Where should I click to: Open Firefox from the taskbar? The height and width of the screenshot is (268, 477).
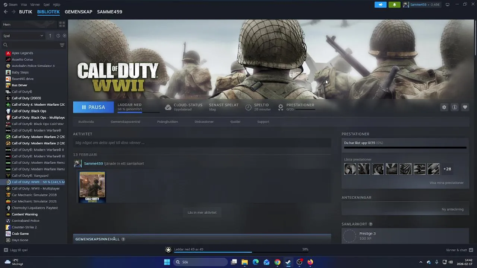click(x=310, y=262)
